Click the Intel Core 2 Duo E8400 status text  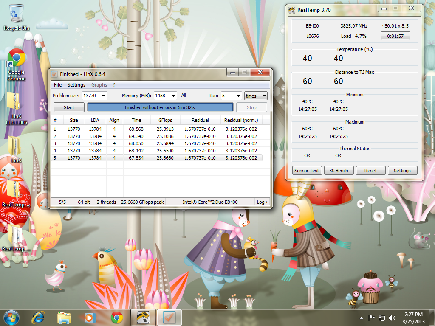pyautogui.click(x=210, y=202)
